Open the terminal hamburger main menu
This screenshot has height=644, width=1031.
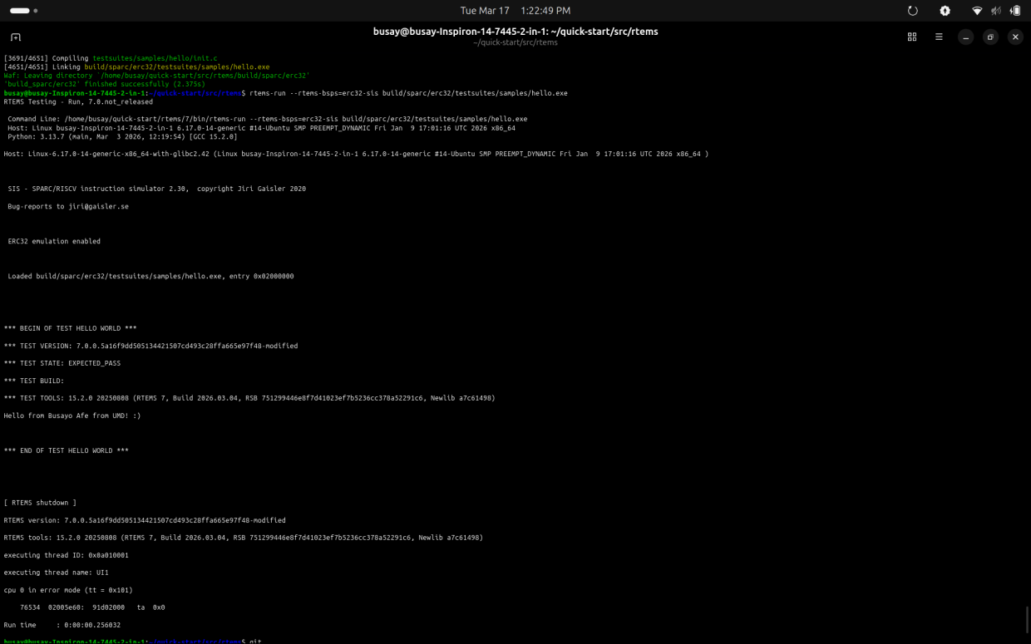(x=939, y=37)
